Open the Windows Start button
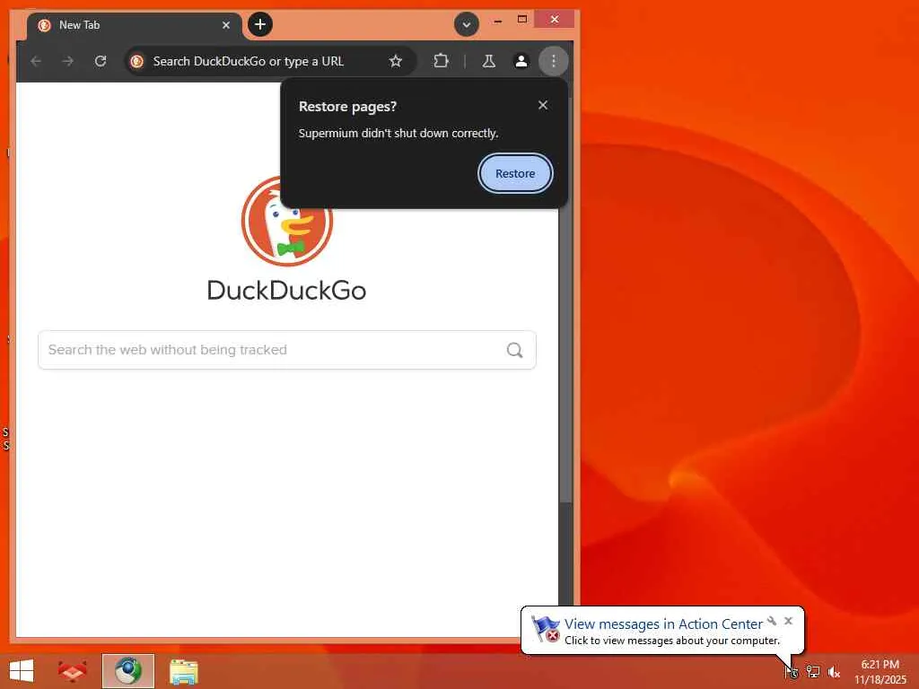 pyautogui.click(x=22, y=671)
